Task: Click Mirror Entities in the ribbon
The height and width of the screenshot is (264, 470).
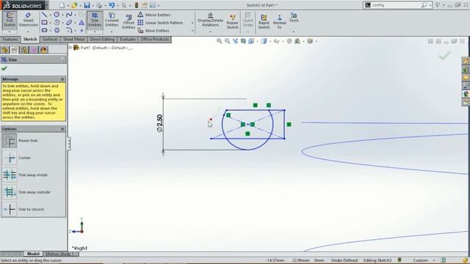Action: tap(154, 15)
